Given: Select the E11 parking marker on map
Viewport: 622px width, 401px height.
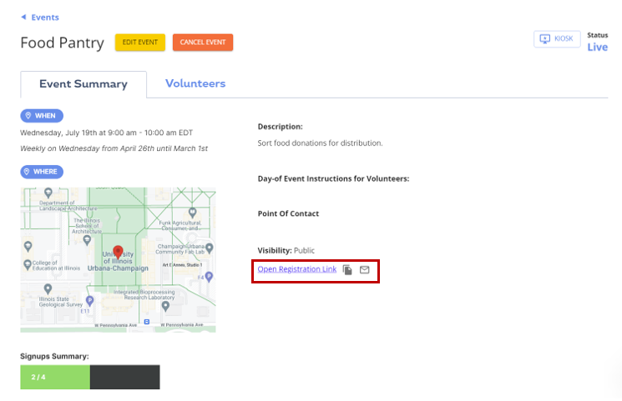Looking at the screenshot, I should click(x=88, y=303).
